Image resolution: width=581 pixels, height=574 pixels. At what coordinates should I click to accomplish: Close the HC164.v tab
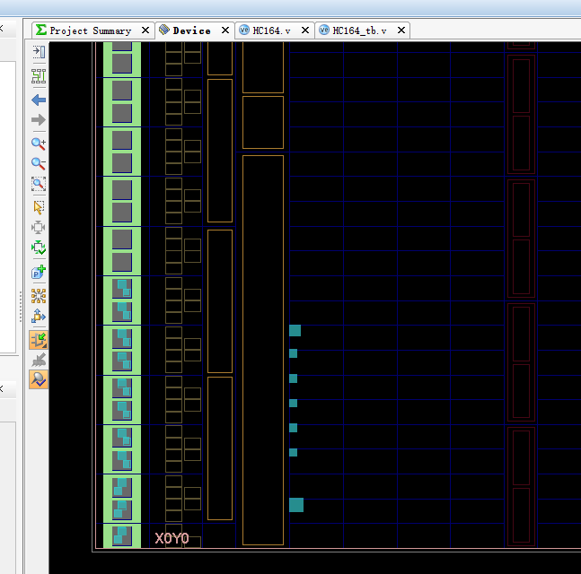coord(305,30)
